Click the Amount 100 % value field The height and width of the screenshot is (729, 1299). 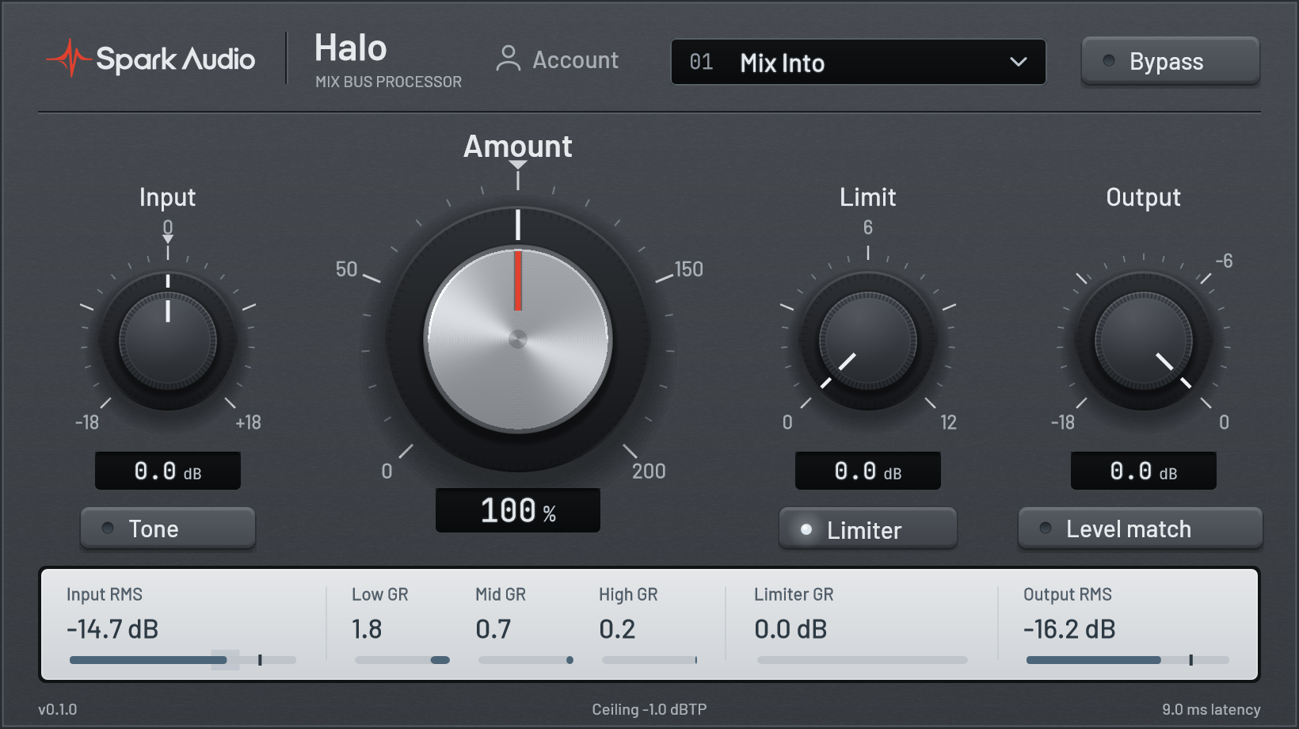[518, 510]
